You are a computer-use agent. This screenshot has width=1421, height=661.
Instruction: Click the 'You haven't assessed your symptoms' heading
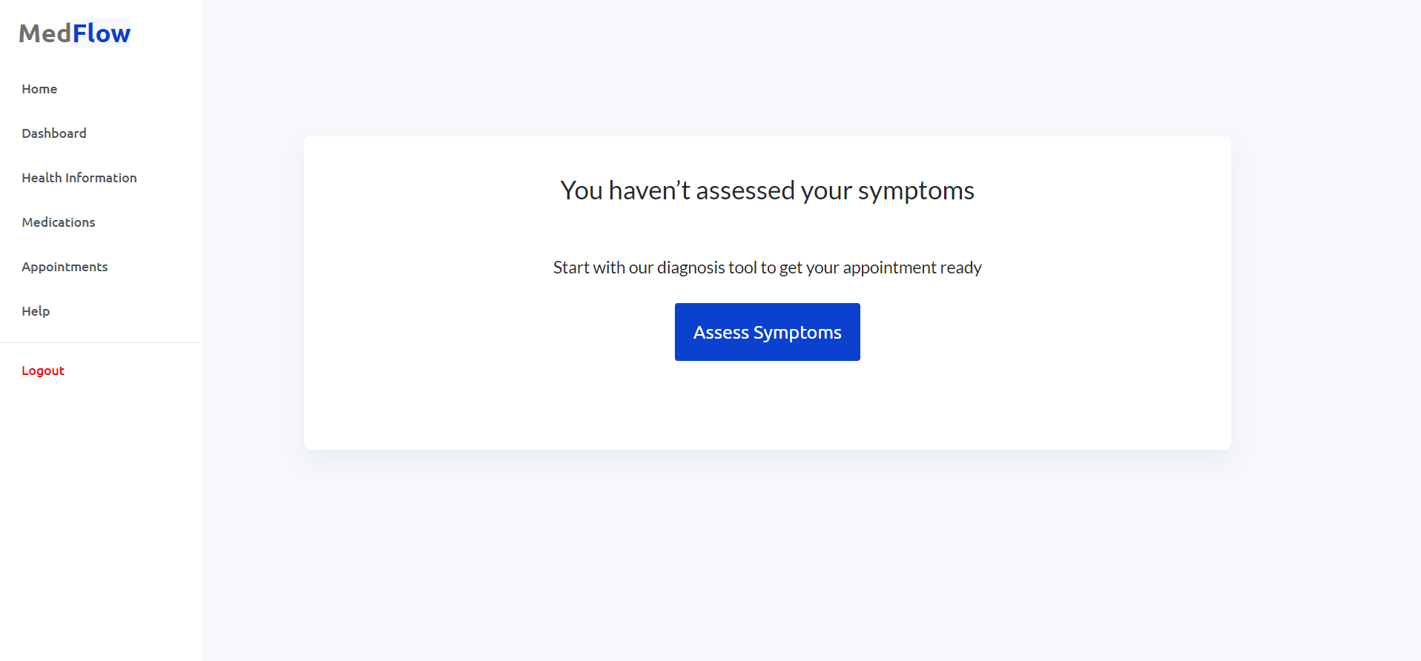[767, 190]
